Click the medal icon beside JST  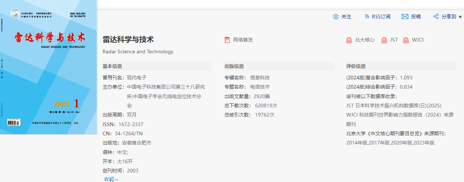tap(384, 40)
